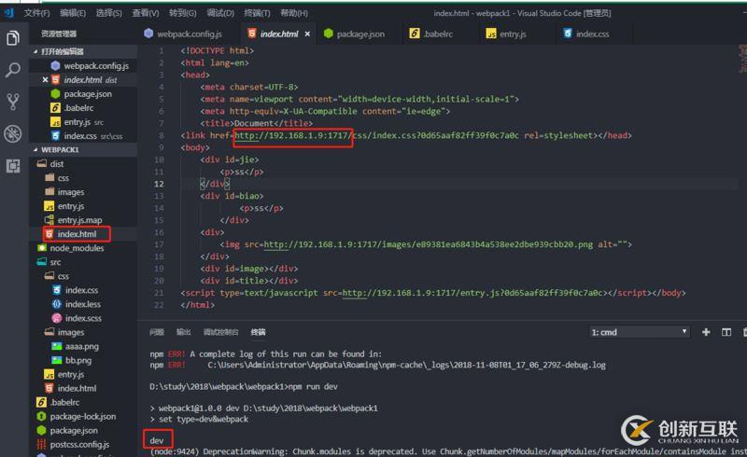Screen dimensions: 747x457
Task: Switch to the 问题 panel tab
Action: point(157,332)
